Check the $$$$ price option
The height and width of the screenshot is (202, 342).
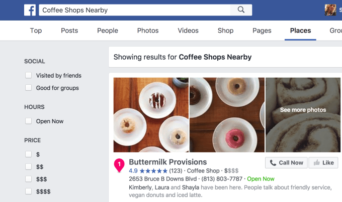(29, 191)
